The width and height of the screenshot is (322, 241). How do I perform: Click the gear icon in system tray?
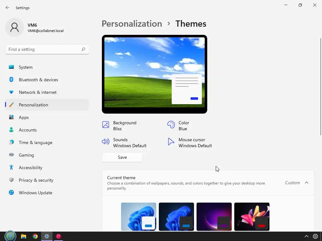pos(315,236)
